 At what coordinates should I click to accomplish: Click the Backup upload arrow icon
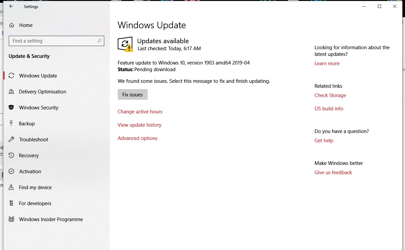pyautogui.click(x=11, y=124)
